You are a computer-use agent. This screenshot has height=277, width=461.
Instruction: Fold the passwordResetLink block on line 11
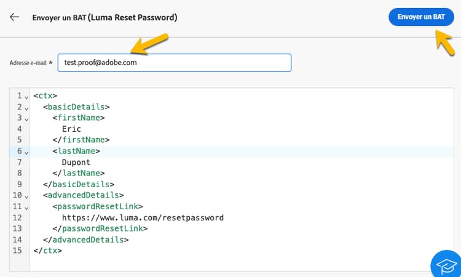click(x=26, y=207)
